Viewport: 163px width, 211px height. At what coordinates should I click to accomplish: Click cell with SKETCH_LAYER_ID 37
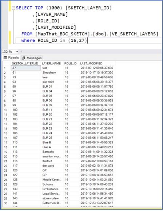click(x=26, y=68)
